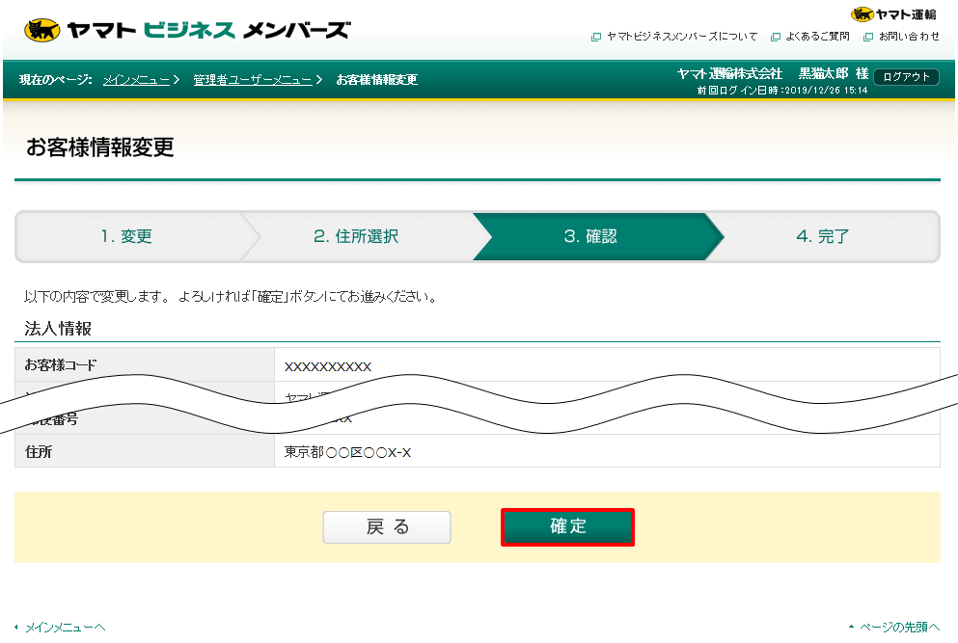Click the 住所 value 東京都〇〇区
This screenshot has width=958, height=643.
pos(347,452)
